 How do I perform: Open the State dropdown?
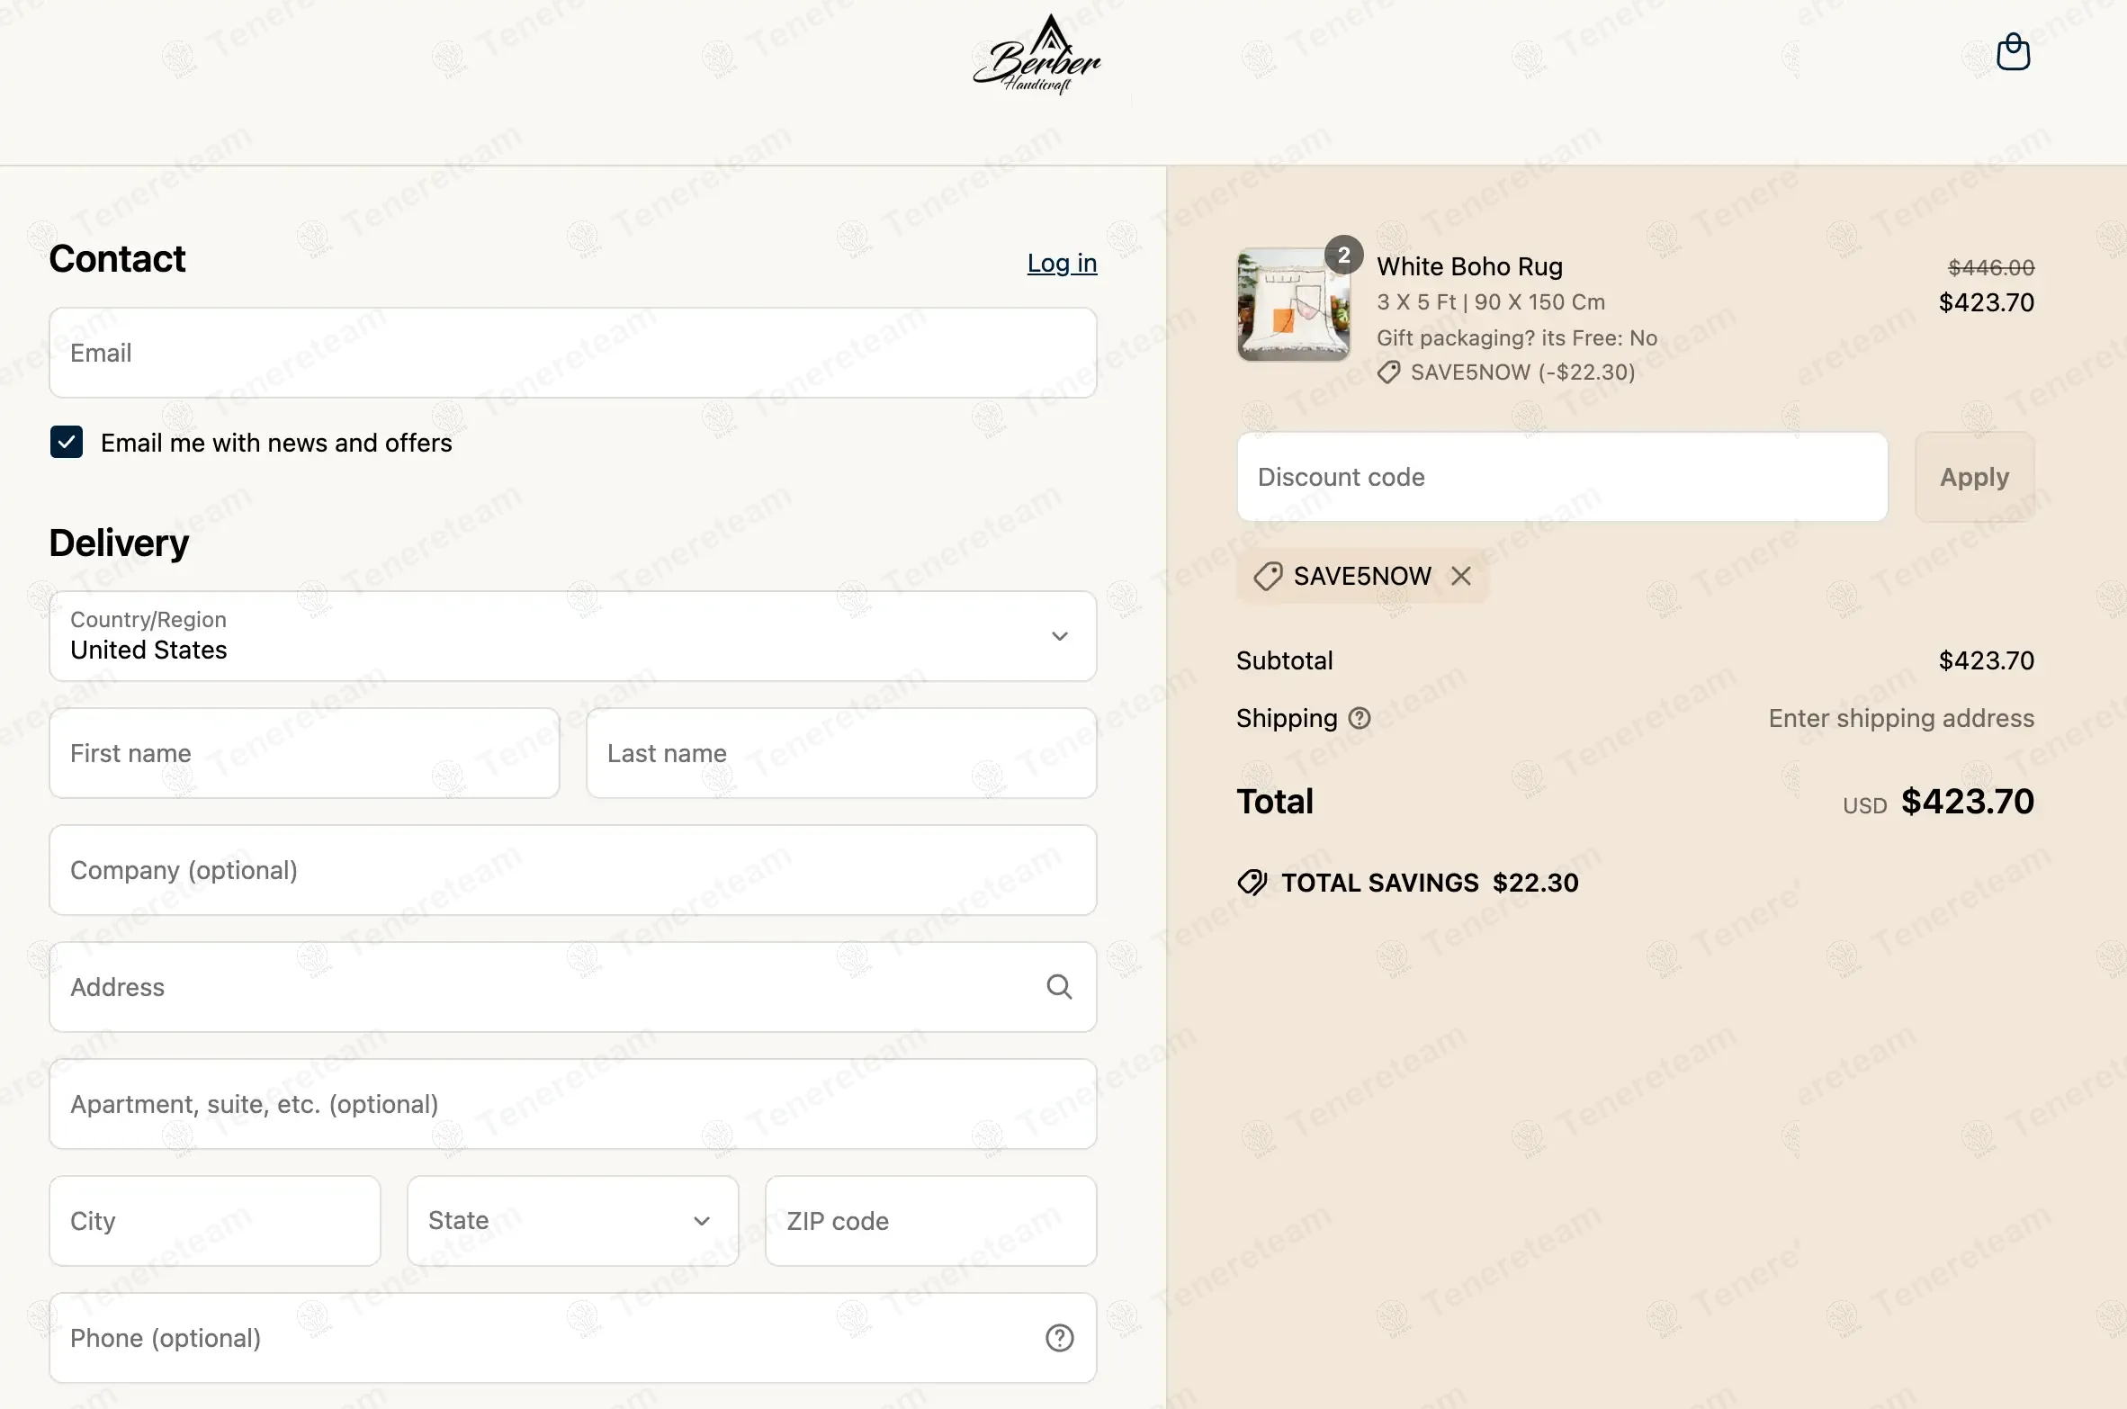573,1221
